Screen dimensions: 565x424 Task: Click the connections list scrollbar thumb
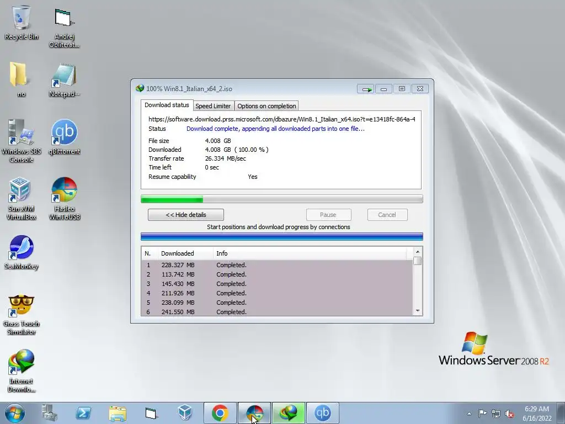pyautogui.click(x=418, y=261)
